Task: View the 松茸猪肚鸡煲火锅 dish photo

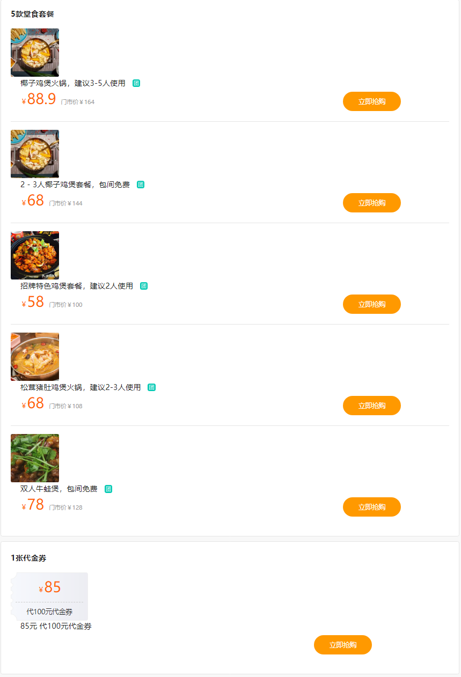Action: tap(35, 357)
